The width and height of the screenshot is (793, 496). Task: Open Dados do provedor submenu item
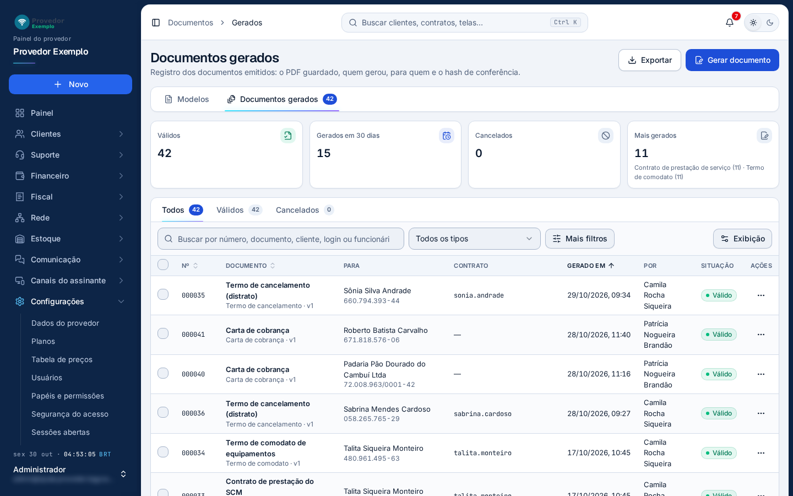[x=65, y=323]
